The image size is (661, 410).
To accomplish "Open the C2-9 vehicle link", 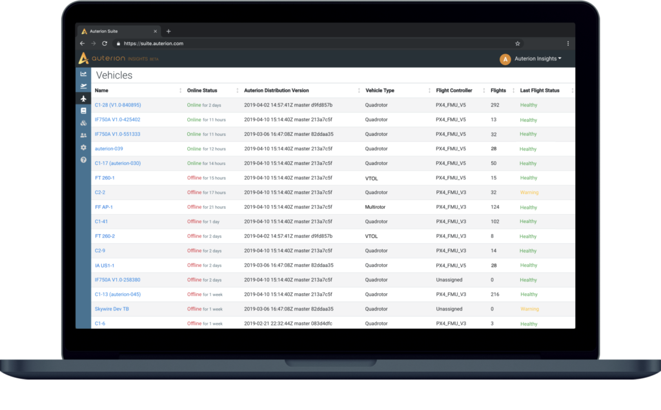I will (100, 251).
